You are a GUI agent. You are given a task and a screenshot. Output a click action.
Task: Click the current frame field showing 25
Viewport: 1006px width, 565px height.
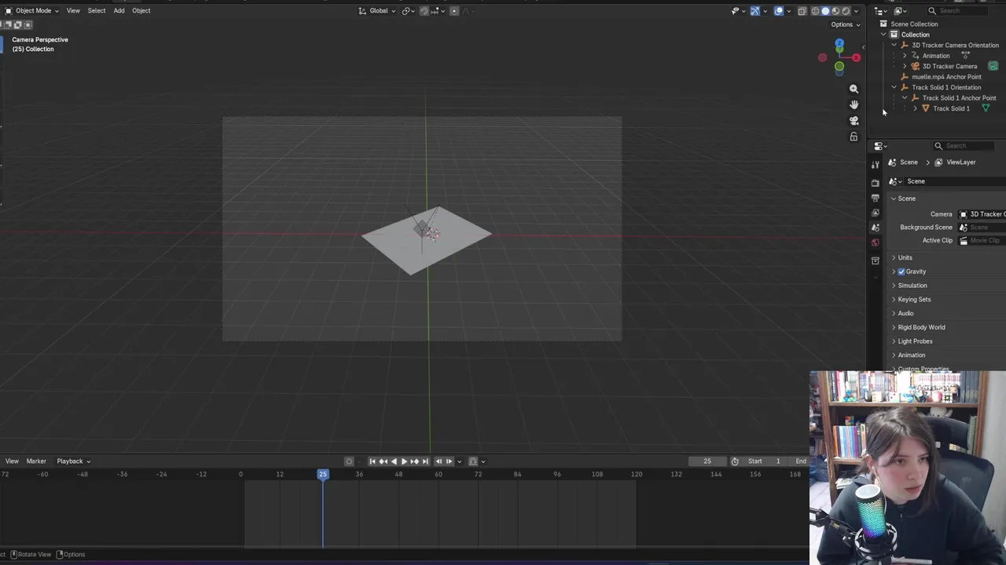pyautogui.click(x=707, y=461)
